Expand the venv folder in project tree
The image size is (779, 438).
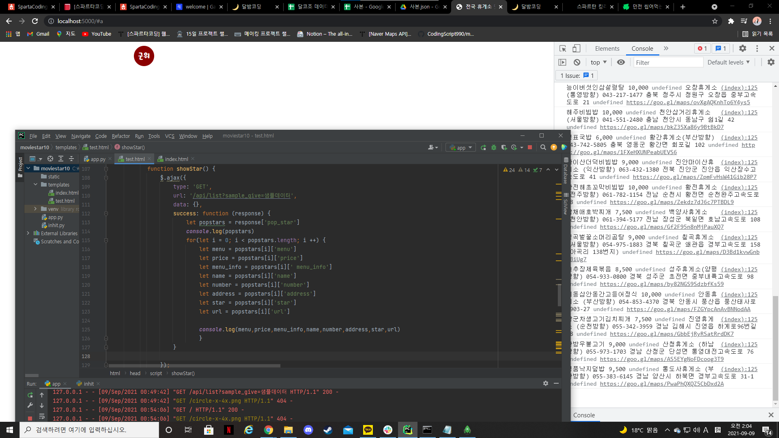[35, 209]
